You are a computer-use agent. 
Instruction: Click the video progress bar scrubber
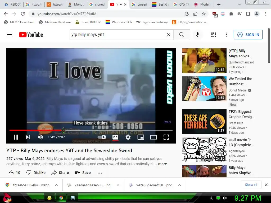click(63, 131)
